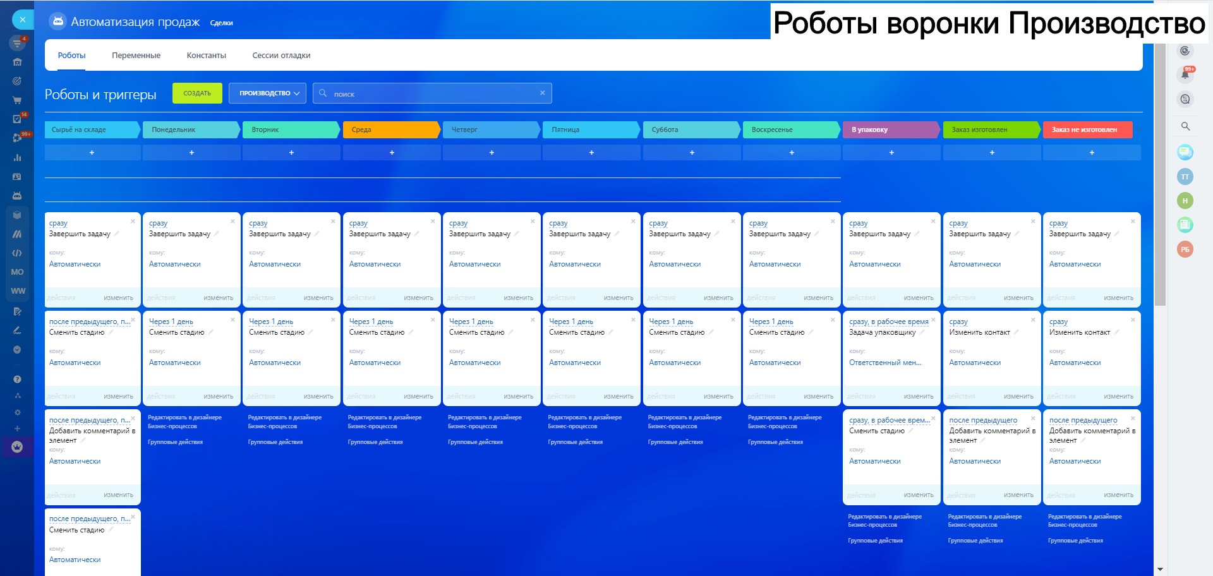This screenshot has width=1213, height=576.
Task: Add a robot under the Заказ не изготовлен stage
Action: coord(1092,153)
